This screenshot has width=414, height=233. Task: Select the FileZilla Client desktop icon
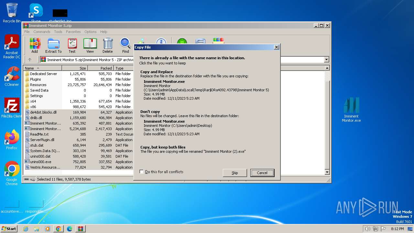12,108
